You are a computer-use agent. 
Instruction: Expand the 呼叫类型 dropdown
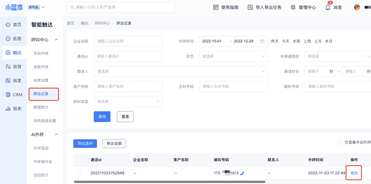click(128, 101)
